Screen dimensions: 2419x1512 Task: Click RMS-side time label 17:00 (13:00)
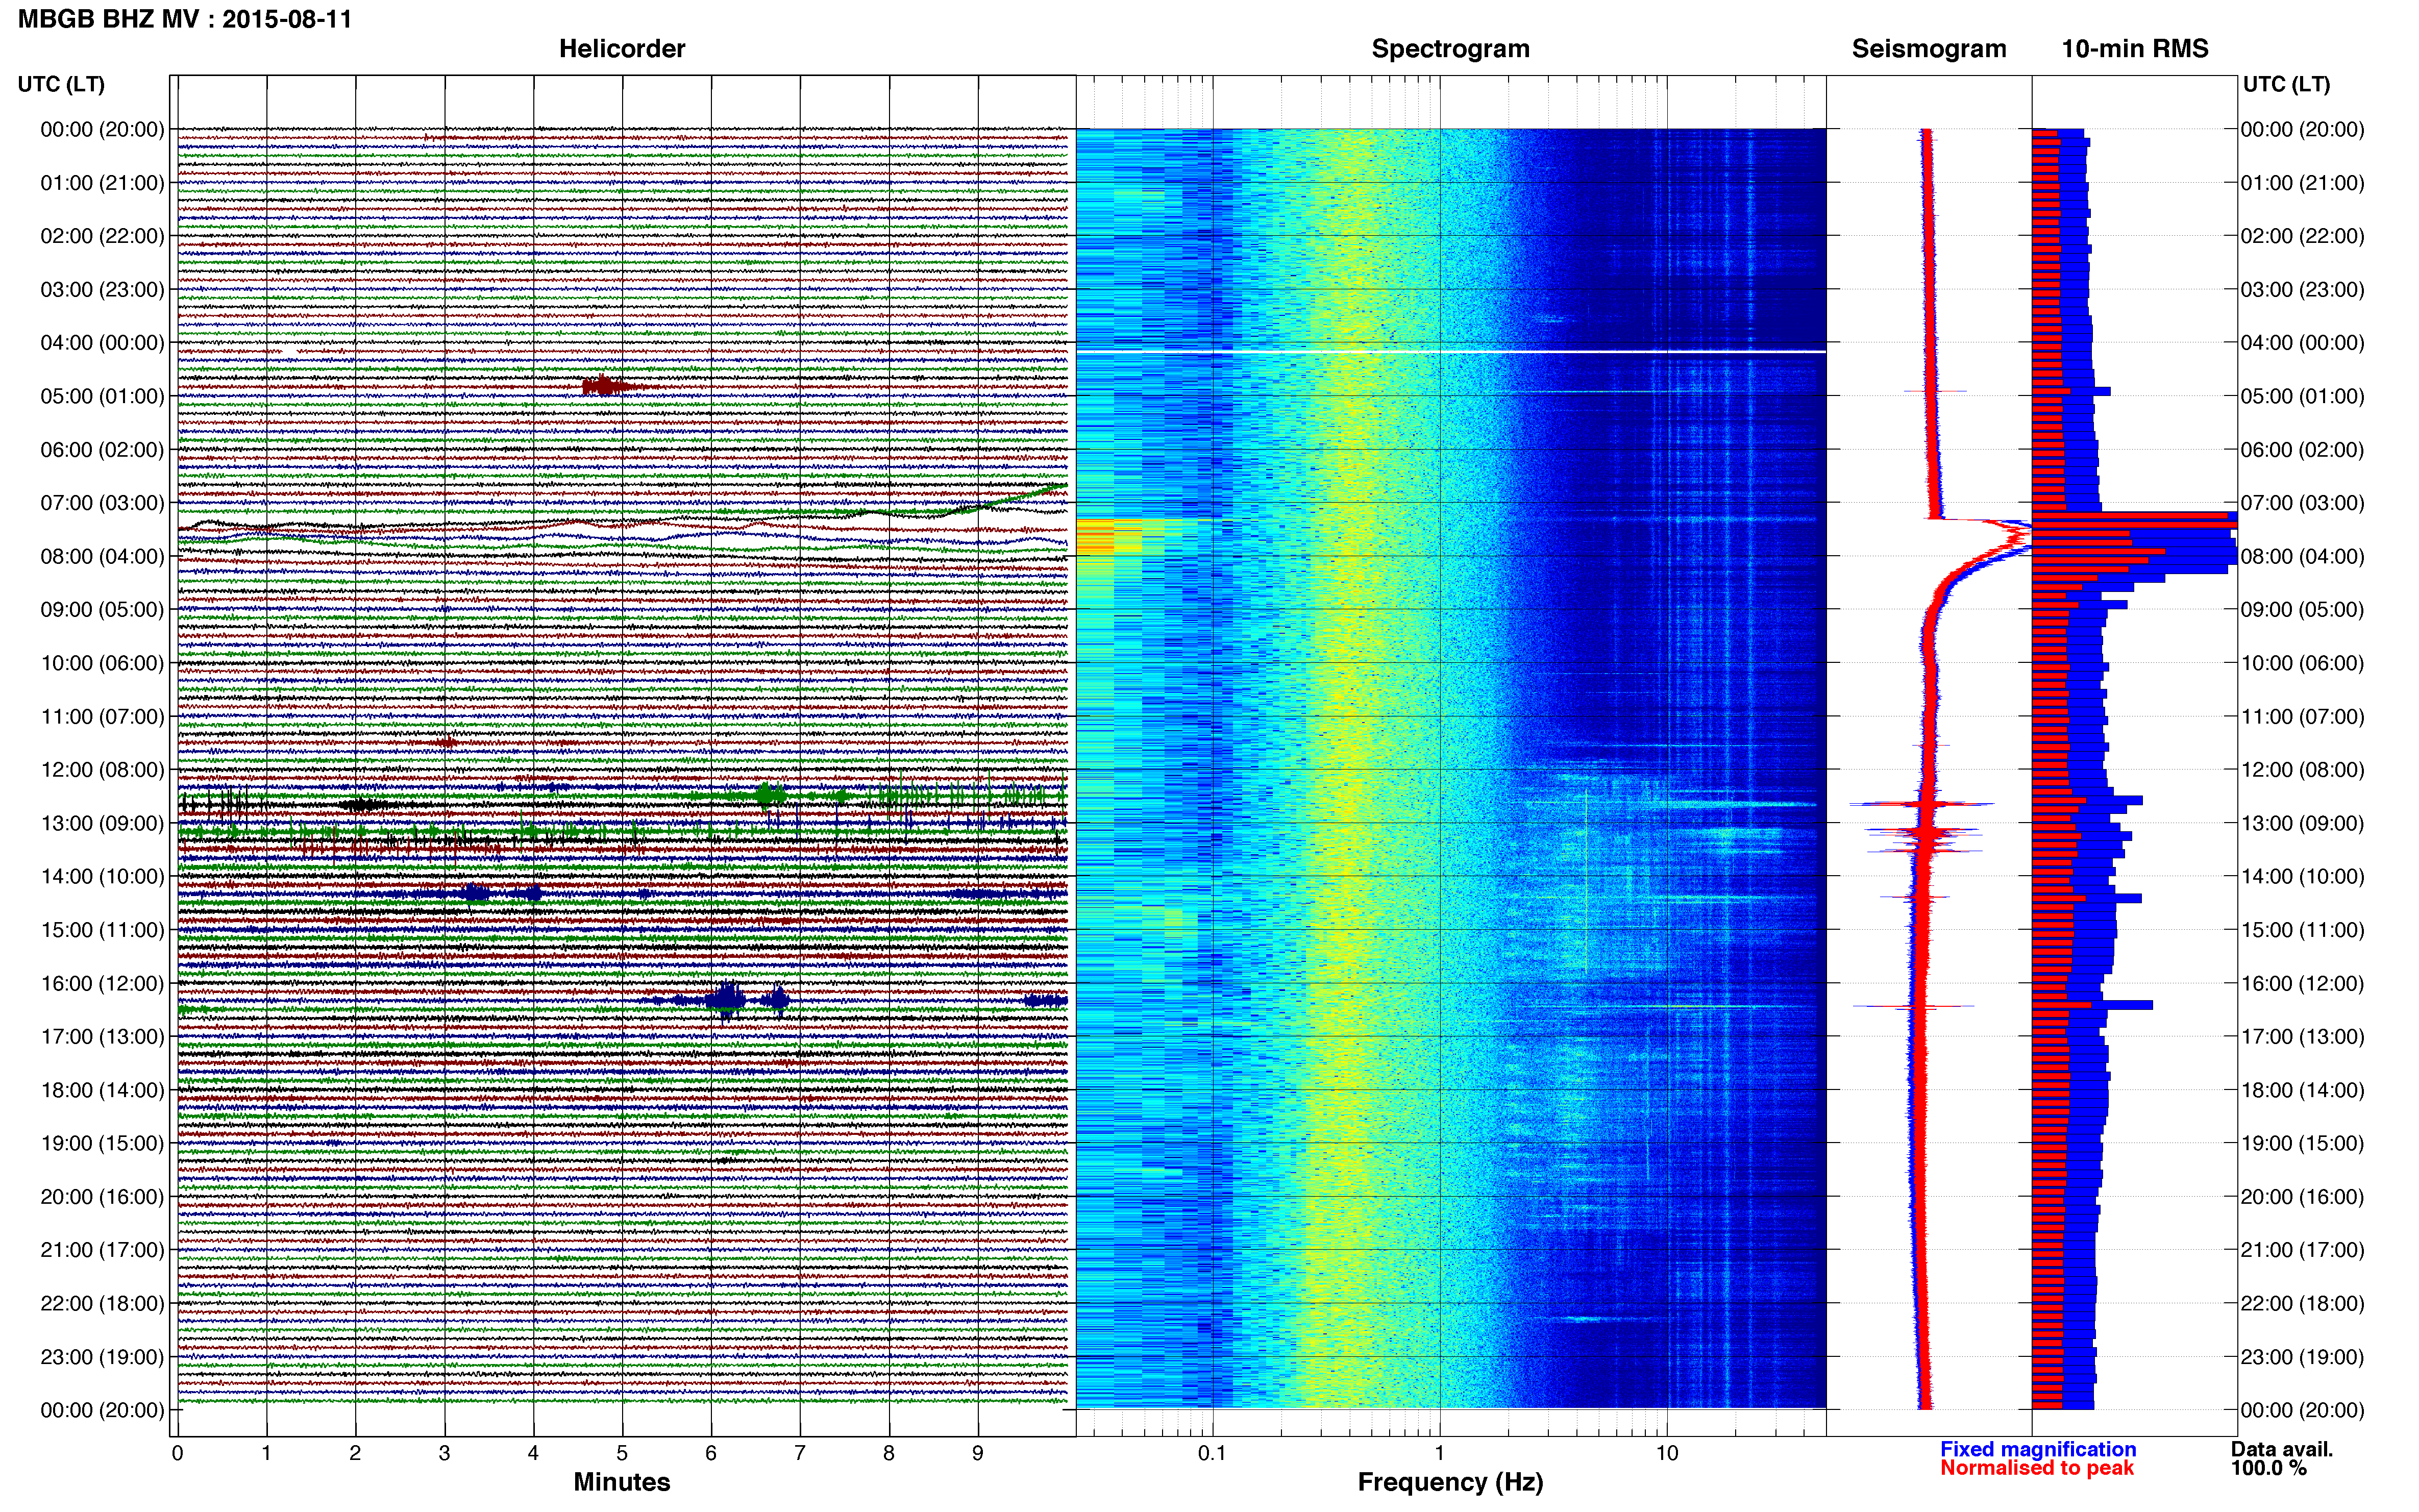tap(2302, 1037)
